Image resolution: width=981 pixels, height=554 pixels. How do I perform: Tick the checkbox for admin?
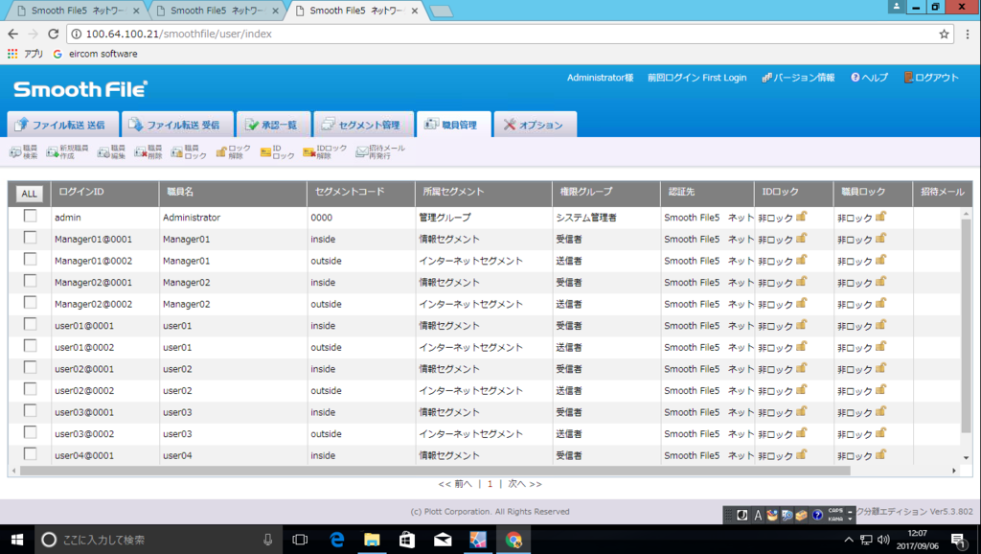tap(30, 216)
